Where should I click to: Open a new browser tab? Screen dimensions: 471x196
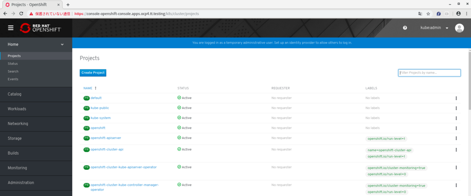tap(68, 5)
